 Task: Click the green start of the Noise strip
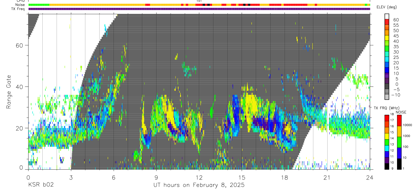click(x=39, y=5)
